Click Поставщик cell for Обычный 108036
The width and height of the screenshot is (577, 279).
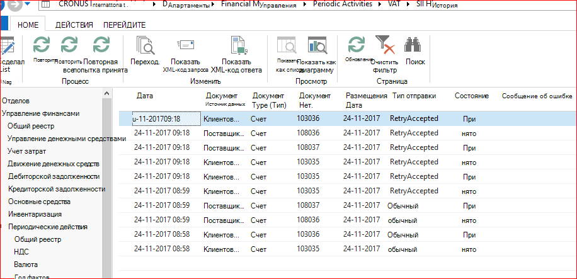[224, 220]
